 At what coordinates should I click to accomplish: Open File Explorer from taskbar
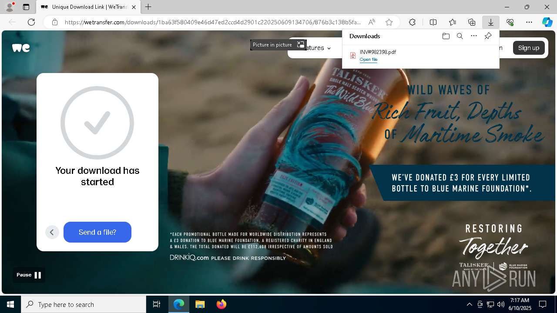[200, 304]
